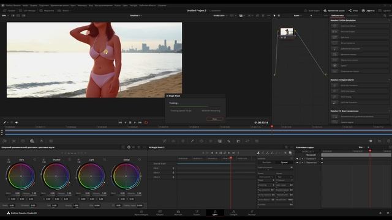Switch to the Библиотека effects tab

[337, 15]
